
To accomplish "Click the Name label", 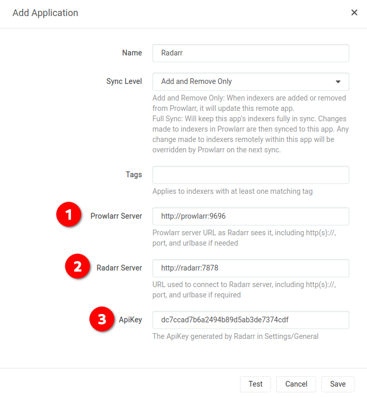I will tap(132, 53).
